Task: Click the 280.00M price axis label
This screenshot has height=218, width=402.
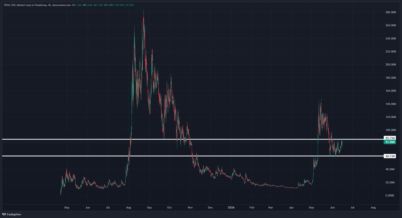Action: 391,12
